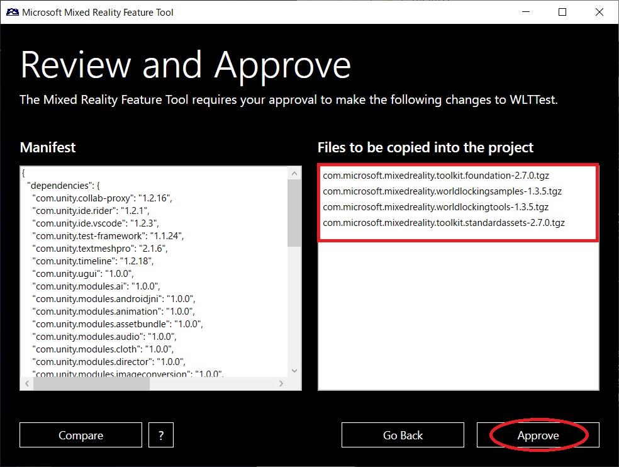Image resolution: width=619 pixels, height=467 pixels.
Task: Compare the manifest changes
Action: pos(80,435)
